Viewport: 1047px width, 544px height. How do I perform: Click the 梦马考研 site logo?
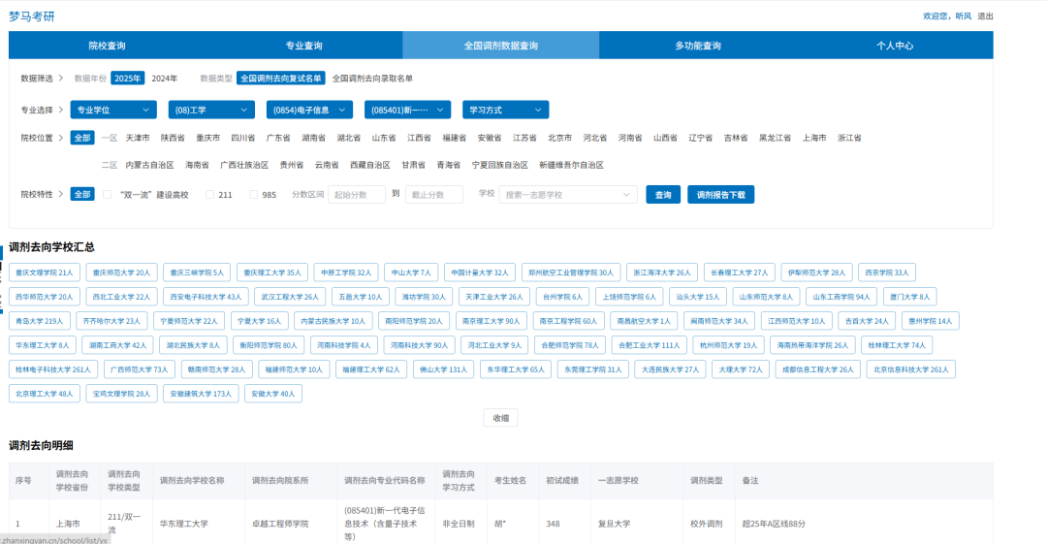coord(31,16)
